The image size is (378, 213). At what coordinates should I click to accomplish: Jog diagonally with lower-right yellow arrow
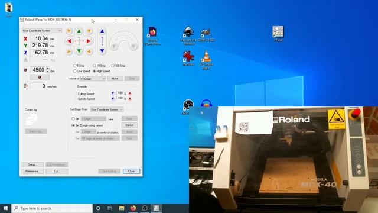click(89, 51)
